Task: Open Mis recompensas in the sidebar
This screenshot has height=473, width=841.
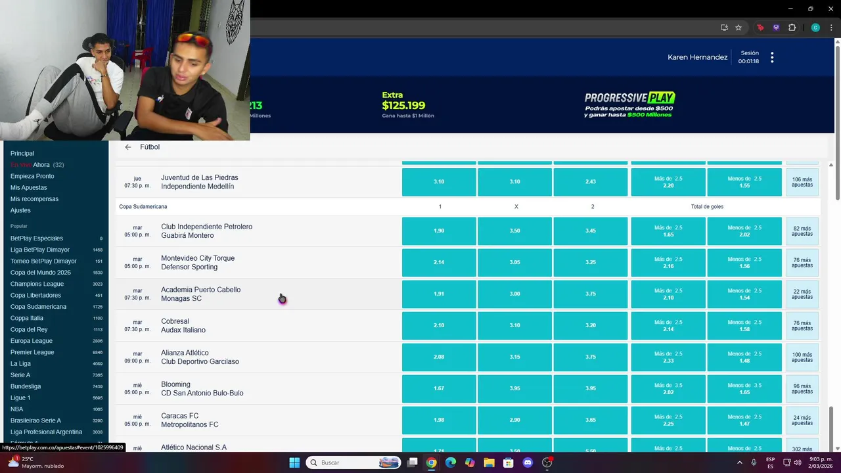Action: coord(34,199)
